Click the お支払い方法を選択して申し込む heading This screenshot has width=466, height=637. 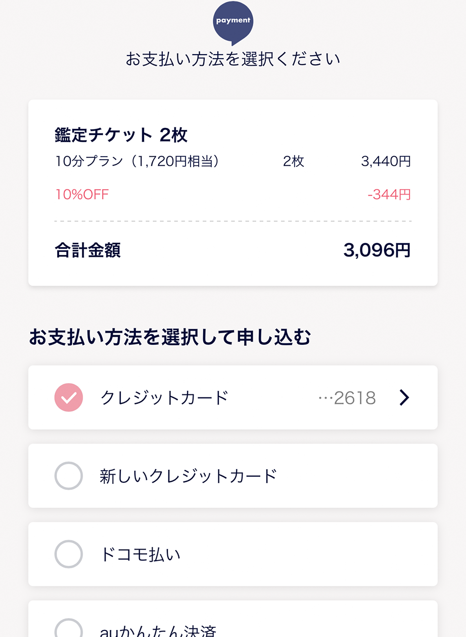click(169, 337)
